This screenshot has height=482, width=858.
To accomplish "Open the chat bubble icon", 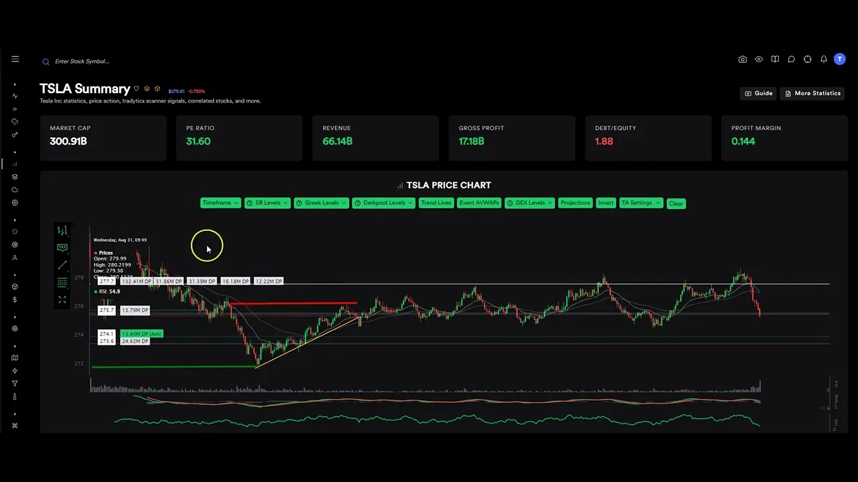I will 791,59.
